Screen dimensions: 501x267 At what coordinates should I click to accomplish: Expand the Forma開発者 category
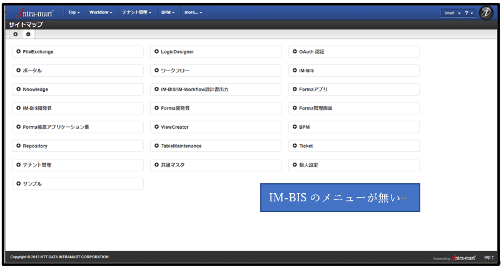[x=216, y=108]
